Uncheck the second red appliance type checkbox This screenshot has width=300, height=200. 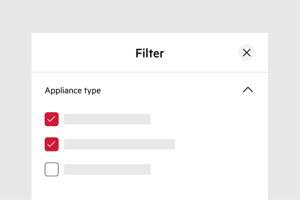click(51, 144)
